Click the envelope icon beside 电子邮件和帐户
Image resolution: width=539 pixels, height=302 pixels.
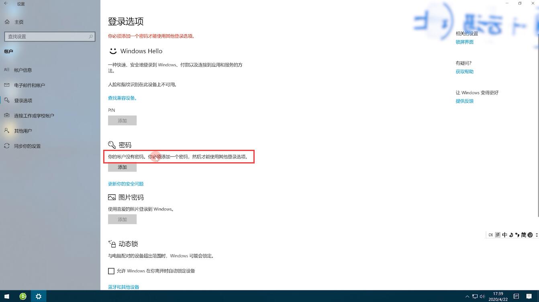pyautogui.click(x=6, y=85)
